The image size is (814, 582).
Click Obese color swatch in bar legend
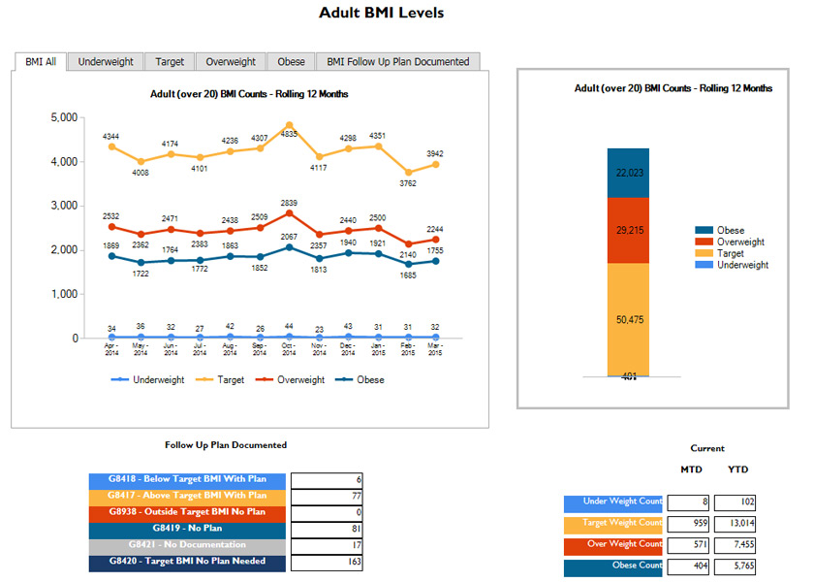(x=704, y=231)
